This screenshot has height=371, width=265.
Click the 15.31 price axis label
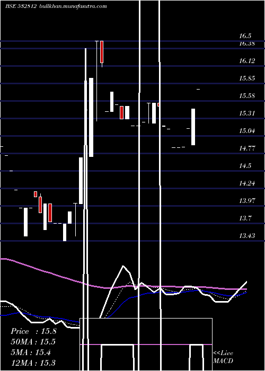pos(247,113)
